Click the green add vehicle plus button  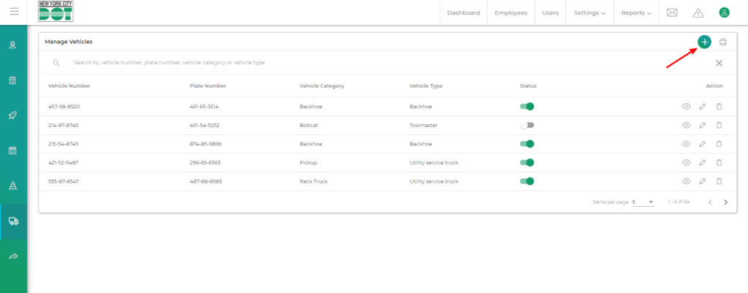704,42
